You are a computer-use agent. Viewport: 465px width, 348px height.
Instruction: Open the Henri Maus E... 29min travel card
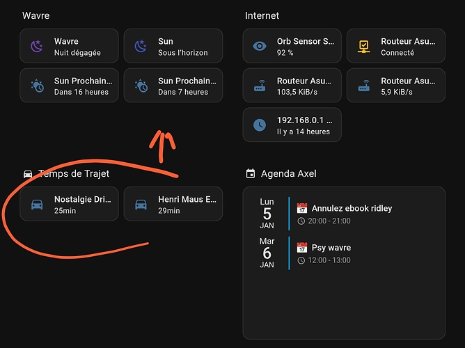(x=173, y=204)
